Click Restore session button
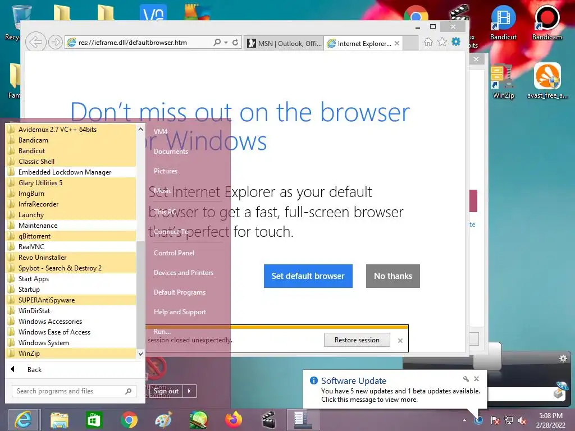The height and width of the screenshot is (431, 575). 357,340
